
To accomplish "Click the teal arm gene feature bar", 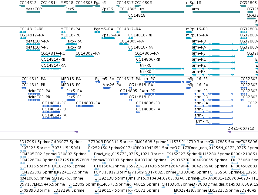I will click(x=216, y=12).
